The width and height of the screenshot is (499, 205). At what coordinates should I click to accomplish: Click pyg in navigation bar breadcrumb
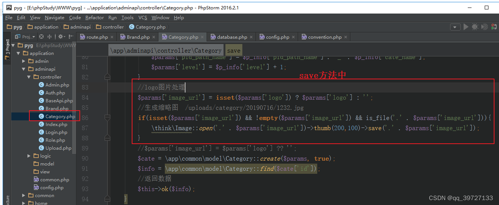click(x=15, y=27)
